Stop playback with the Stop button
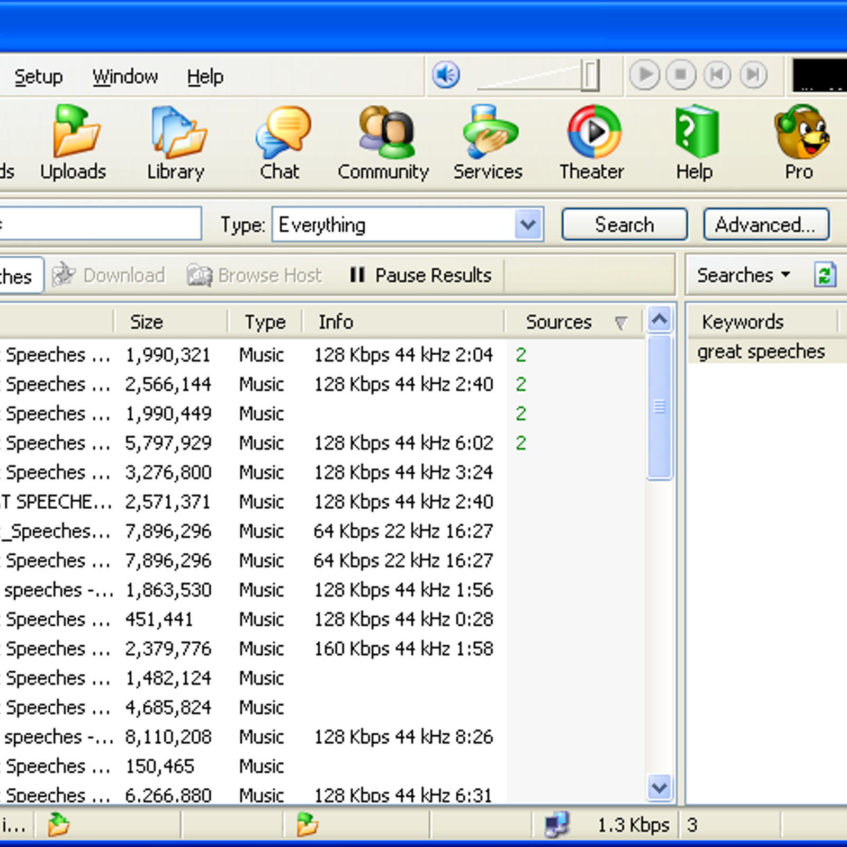Screen dimensions: 847x847 click(681, 75)
